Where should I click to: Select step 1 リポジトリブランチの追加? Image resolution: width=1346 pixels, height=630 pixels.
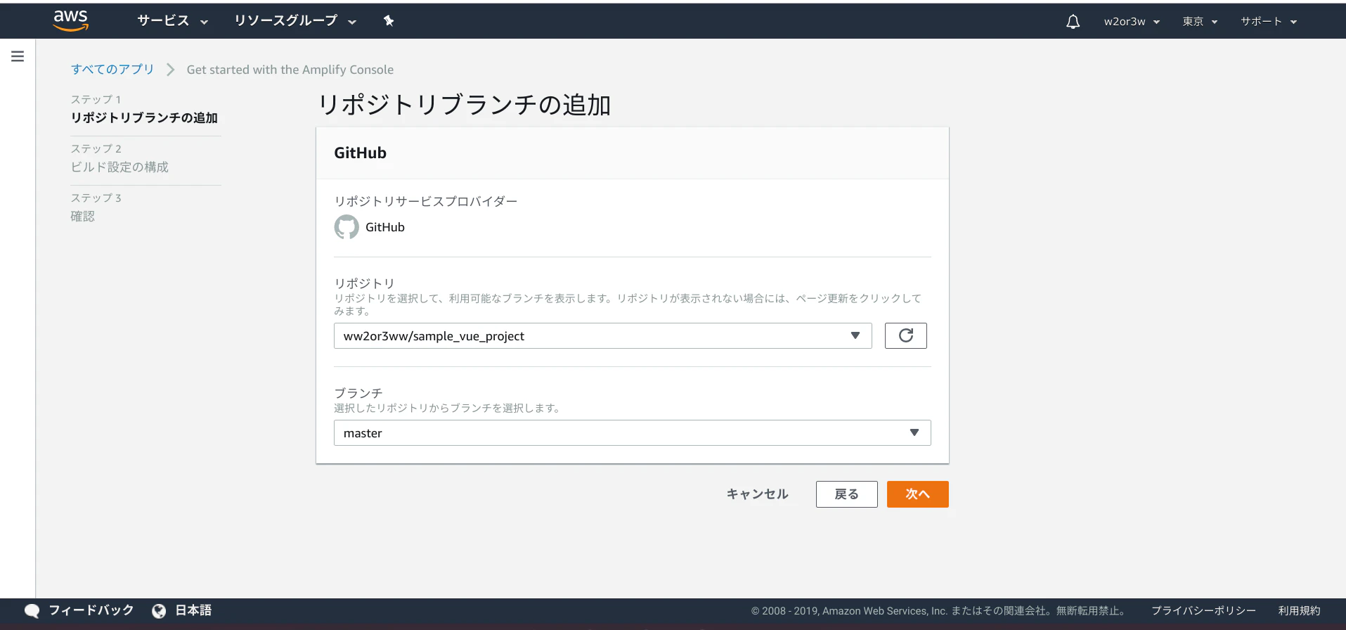pos(144,117)
